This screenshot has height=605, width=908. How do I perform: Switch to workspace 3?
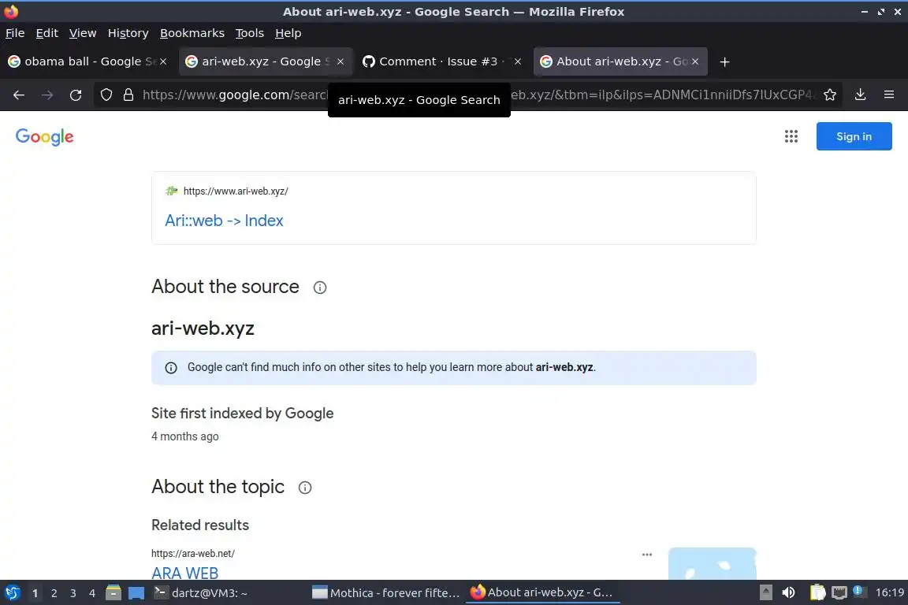coord(73,593)
